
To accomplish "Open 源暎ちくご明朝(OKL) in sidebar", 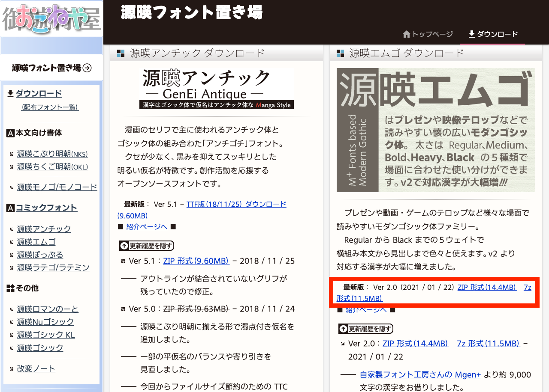I will [52, 167].
